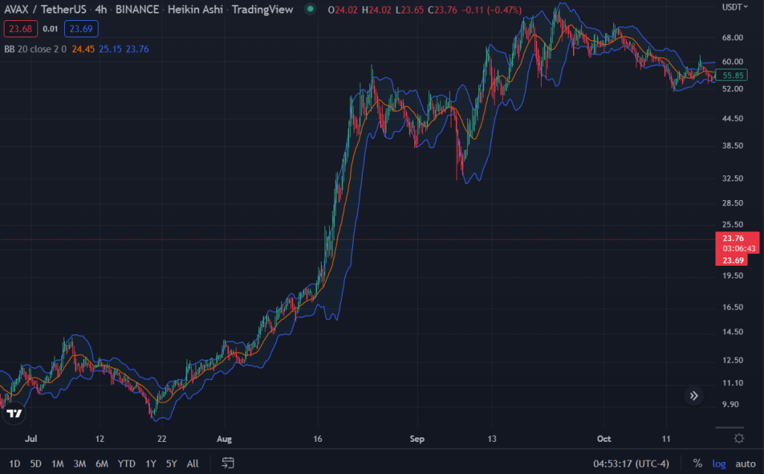
Task: Jump to latest bar with double-arrow button
Action: (694, 396)
